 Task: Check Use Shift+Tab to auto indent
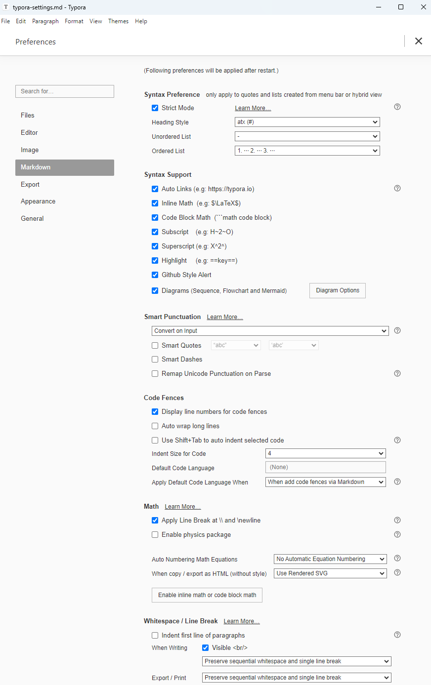[x=155, y=440]
